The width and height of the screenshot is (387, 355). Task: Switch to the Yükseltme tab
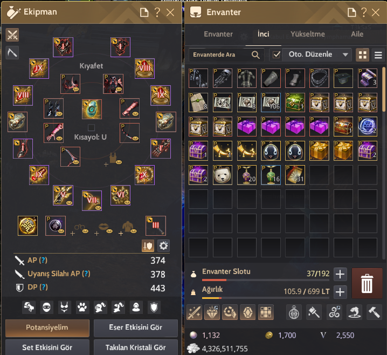[308, 34]
